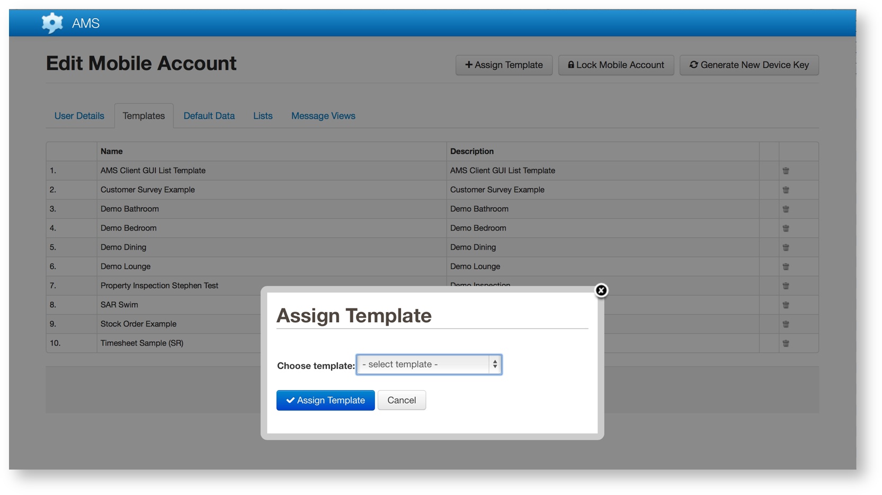The image size is (882, 495).
Task: Close the Assign Template dialog
Action: pos(601,290)
